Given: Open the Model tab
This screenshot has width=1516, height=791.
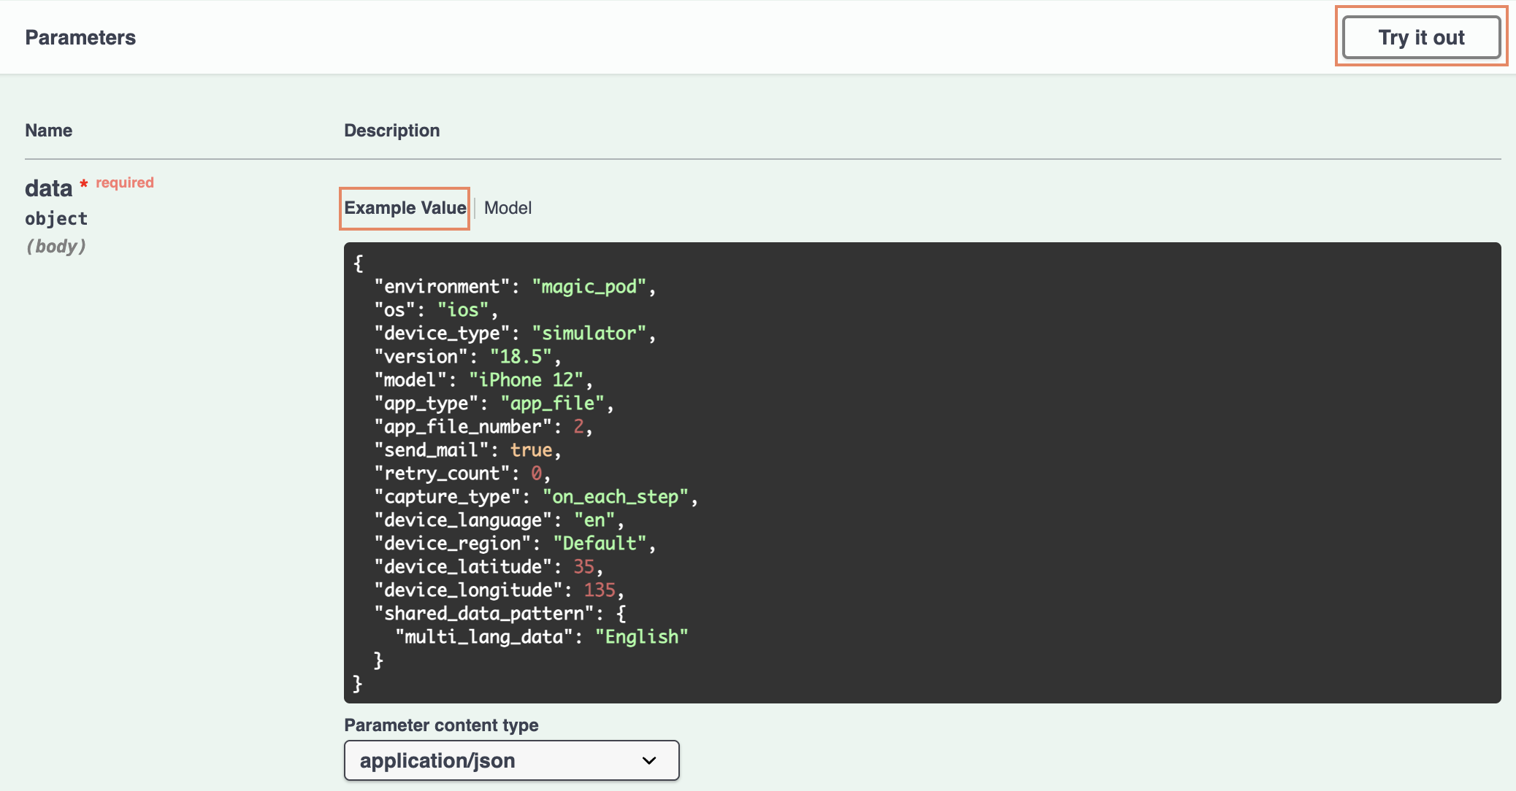Looking at the screenshot, I should pos(508,208).
